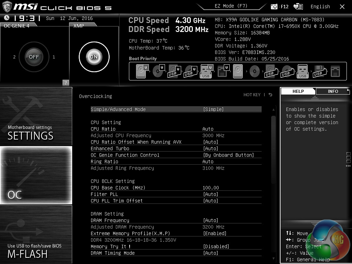Open OC Genie Function Control value list

pos(229,155)
